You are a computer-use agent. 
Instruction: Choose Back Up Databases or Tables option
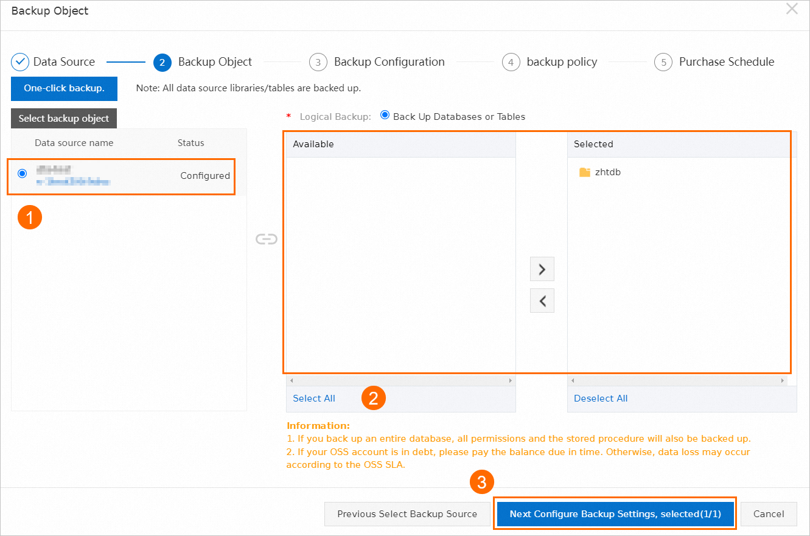pyautogui.click(x=385, y=115)
